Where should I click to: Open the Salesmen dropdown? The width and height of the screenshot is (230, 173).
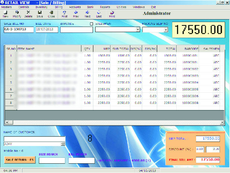(x=138, y=30)
